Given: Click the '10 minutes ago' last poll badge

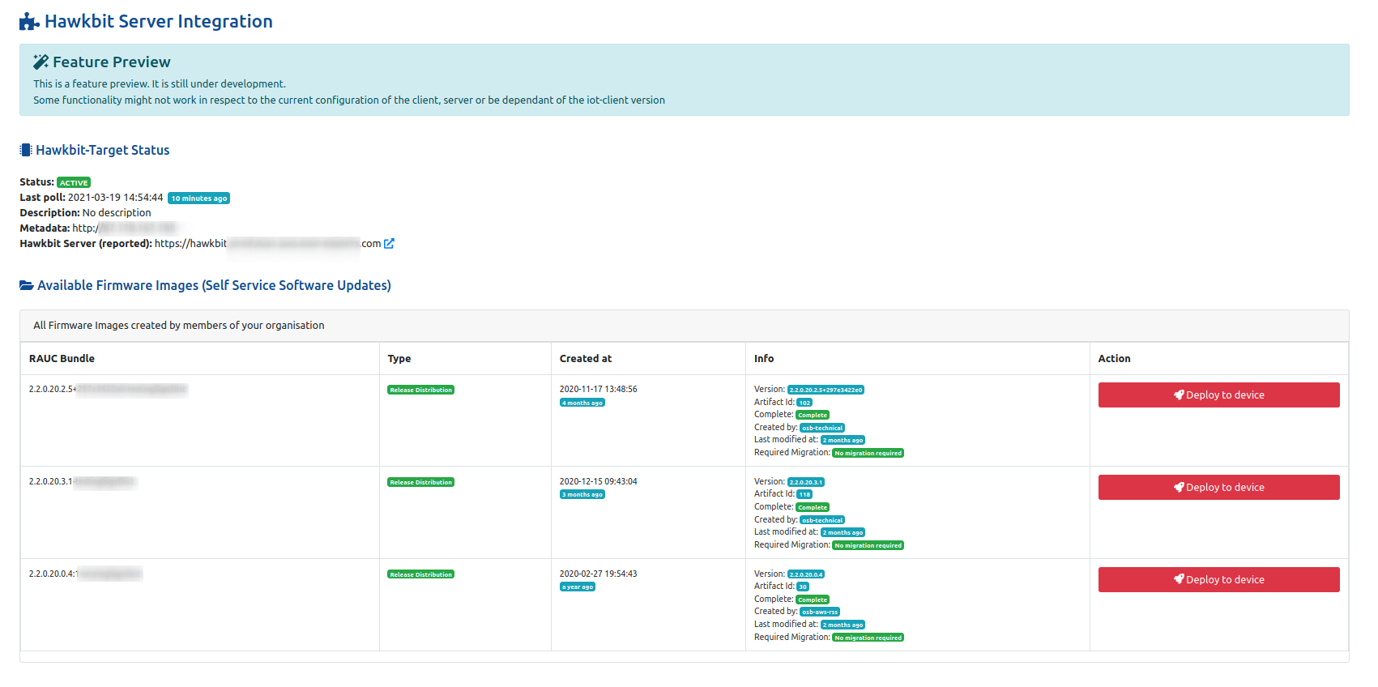Looking at the screenshot, I should (x=198, y=198).
